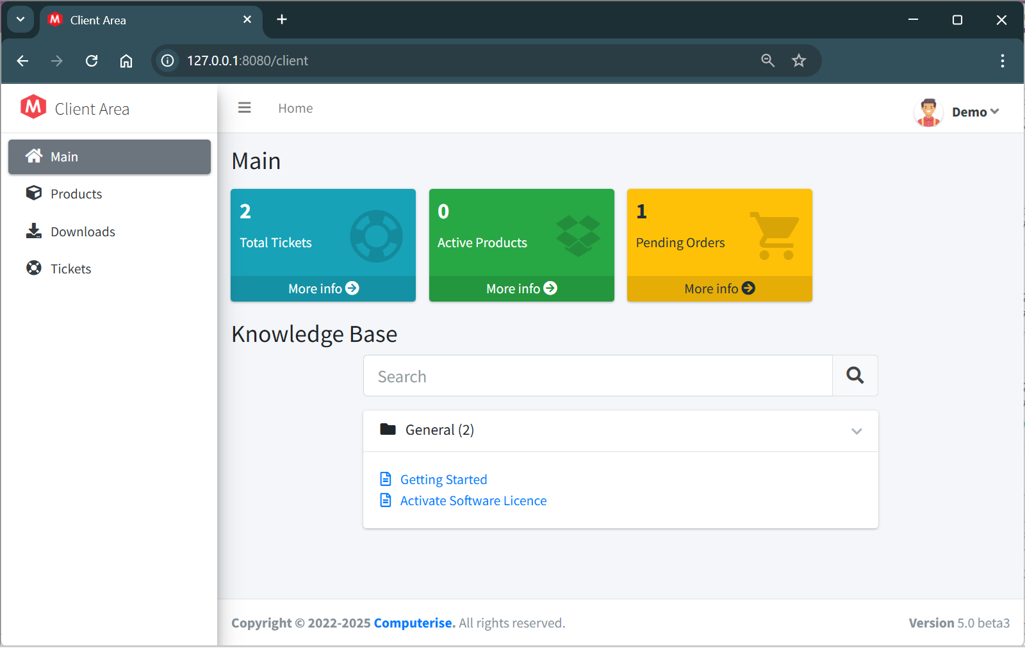The width and height of the screenshot is (1025, 648).
Task: Open the browser tab list dropdown
Action: [x=20, y=19]
